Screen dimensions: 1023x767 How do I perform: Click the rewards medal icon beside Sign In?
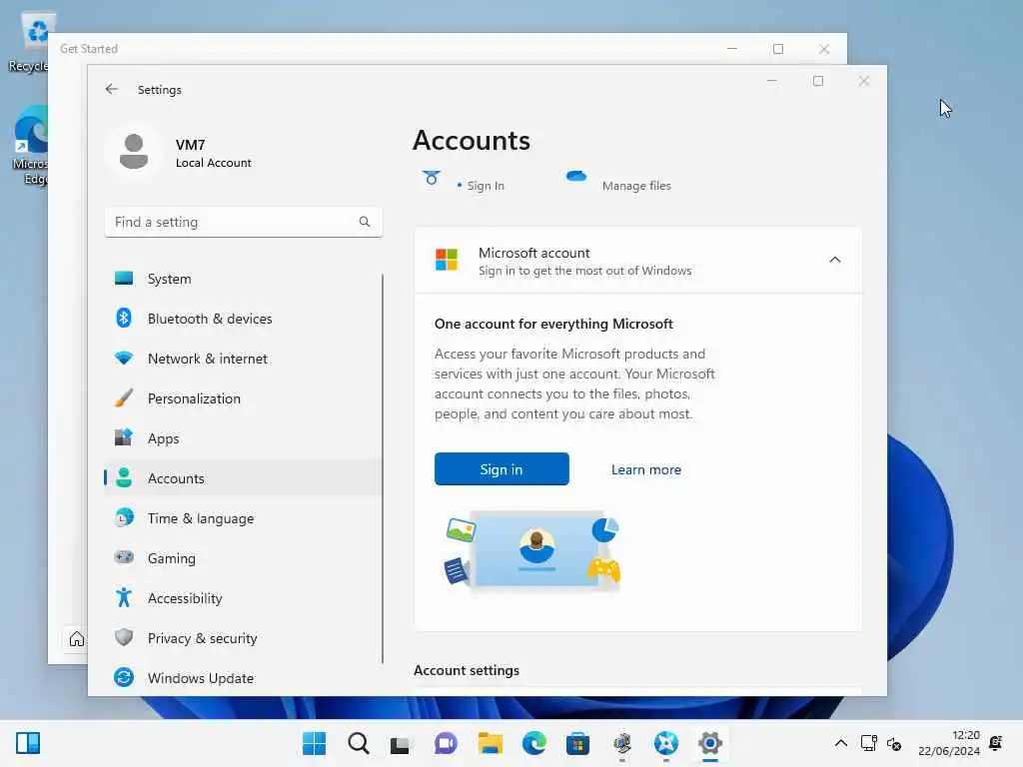click(x=432, y=178)
